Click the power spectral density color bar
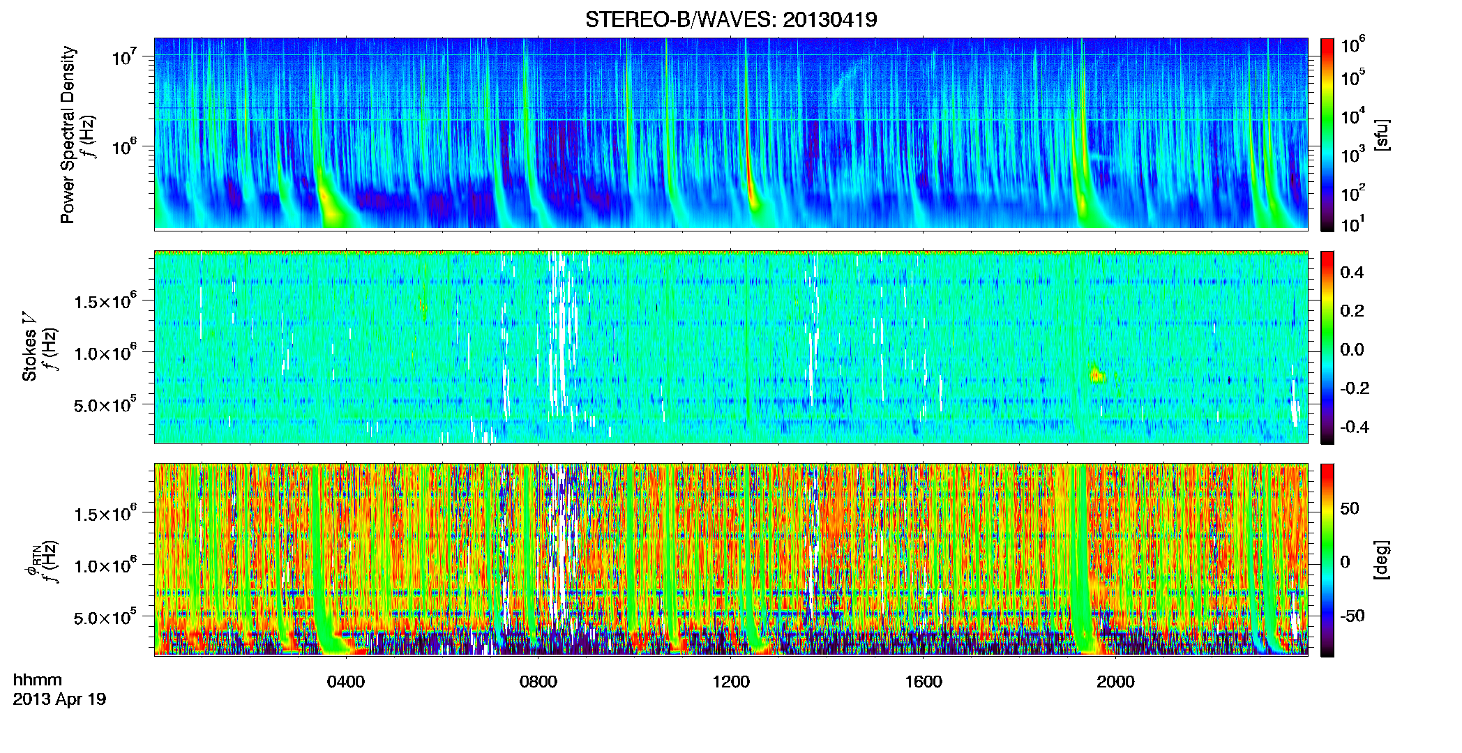Image resolution: width=1462 pixels, height=753 pixels. [1327, 135]
